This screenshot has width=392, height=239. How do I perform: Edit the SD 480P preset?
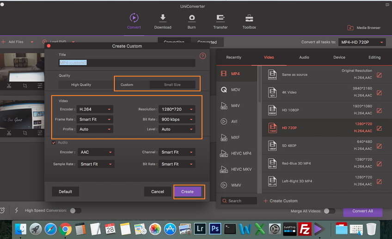(379, 146)
